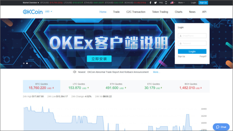The width and height of the screenshot is (233, 131).
Task: Focus the Email/Phone input field
Action: [x=192, y=36]
